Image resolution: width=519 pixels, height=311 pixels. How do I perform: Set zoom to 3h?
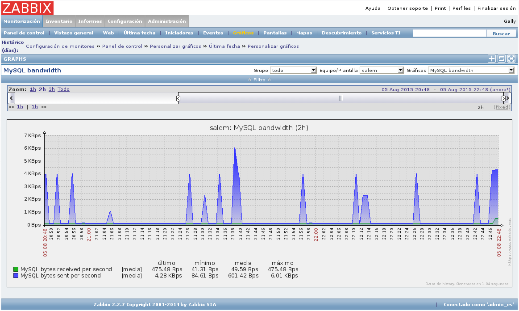coord(52,89)
